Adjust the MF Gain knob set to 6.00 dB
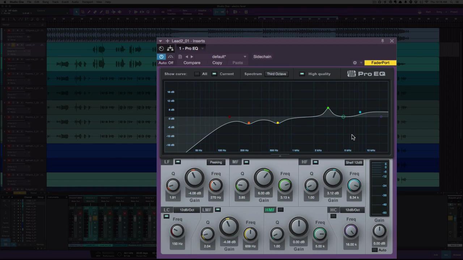This screenshot has width=463, height=260. (264, 178)
